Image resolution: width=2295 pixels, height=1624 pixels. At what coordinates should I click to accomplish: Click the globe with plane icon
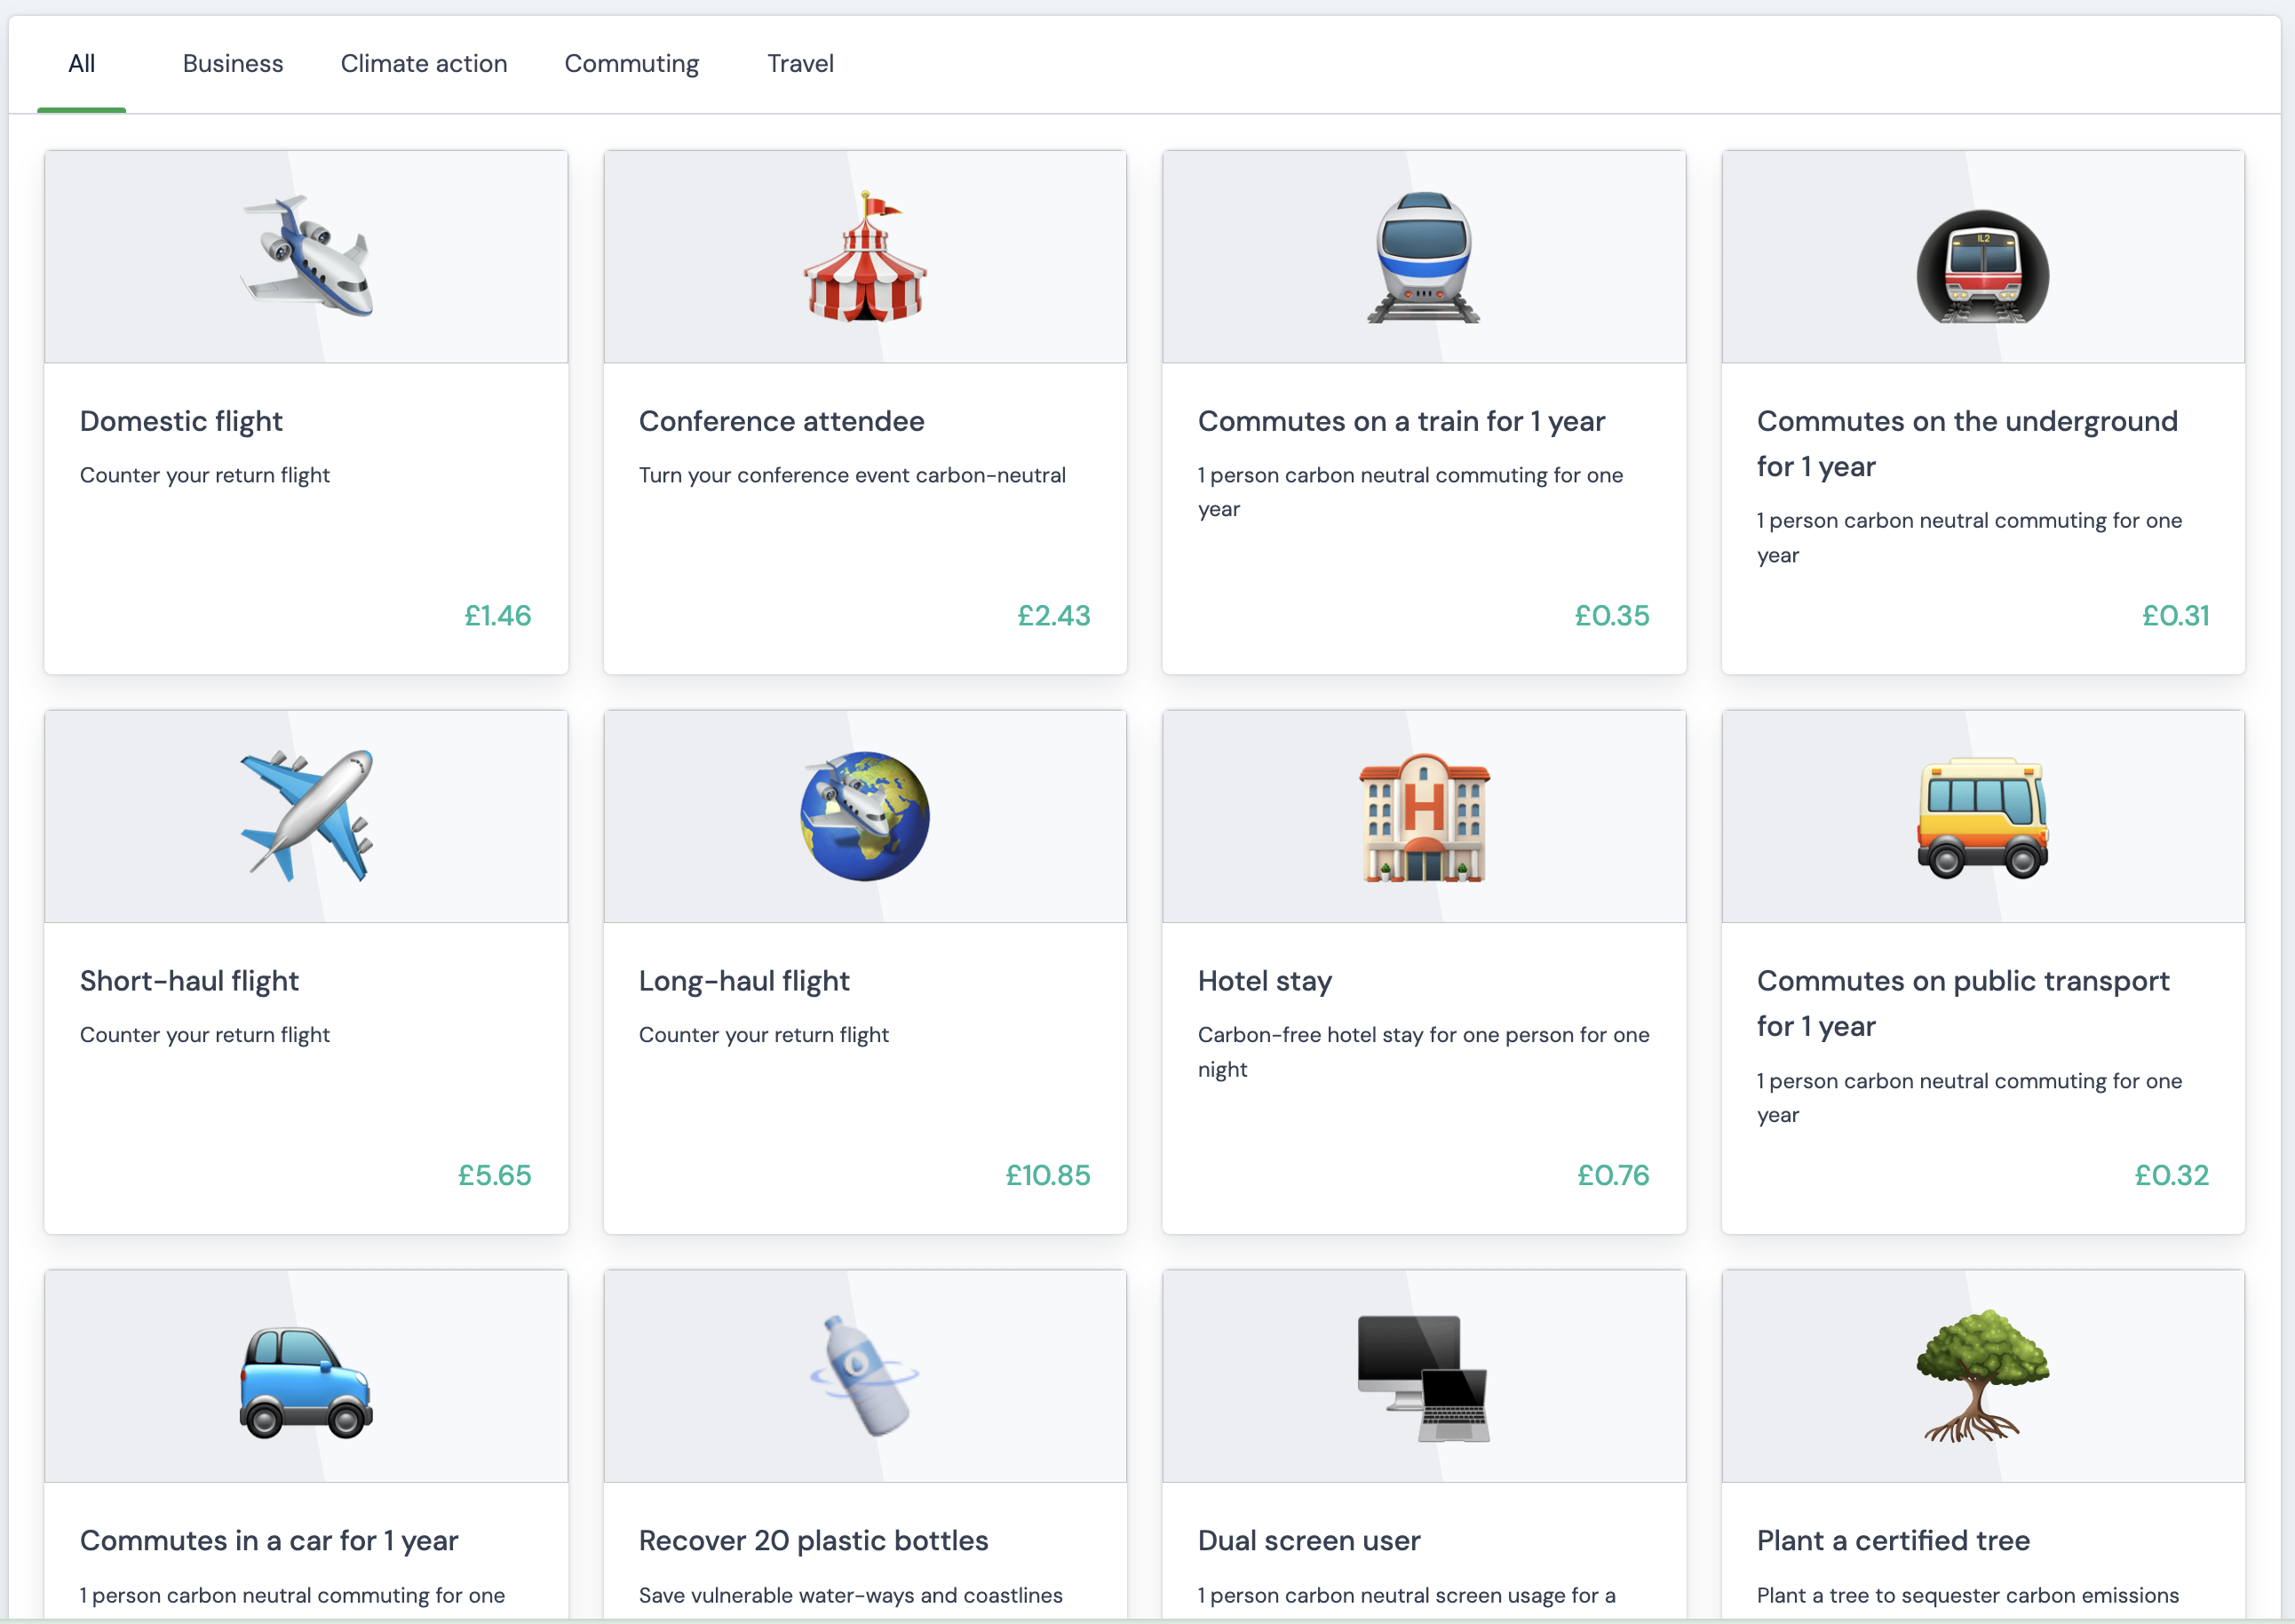pos(866,816)
